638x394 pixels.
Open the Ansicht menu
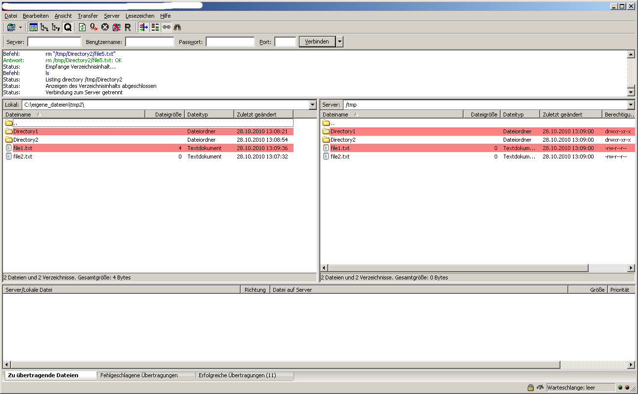point(63,16)
